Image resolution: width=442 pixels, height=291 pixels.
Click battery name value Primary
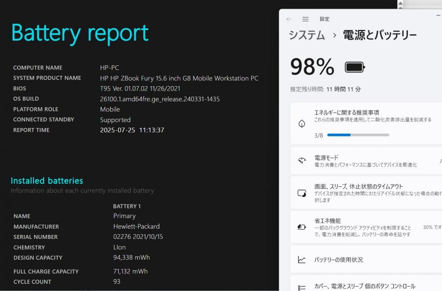[124, 216]
